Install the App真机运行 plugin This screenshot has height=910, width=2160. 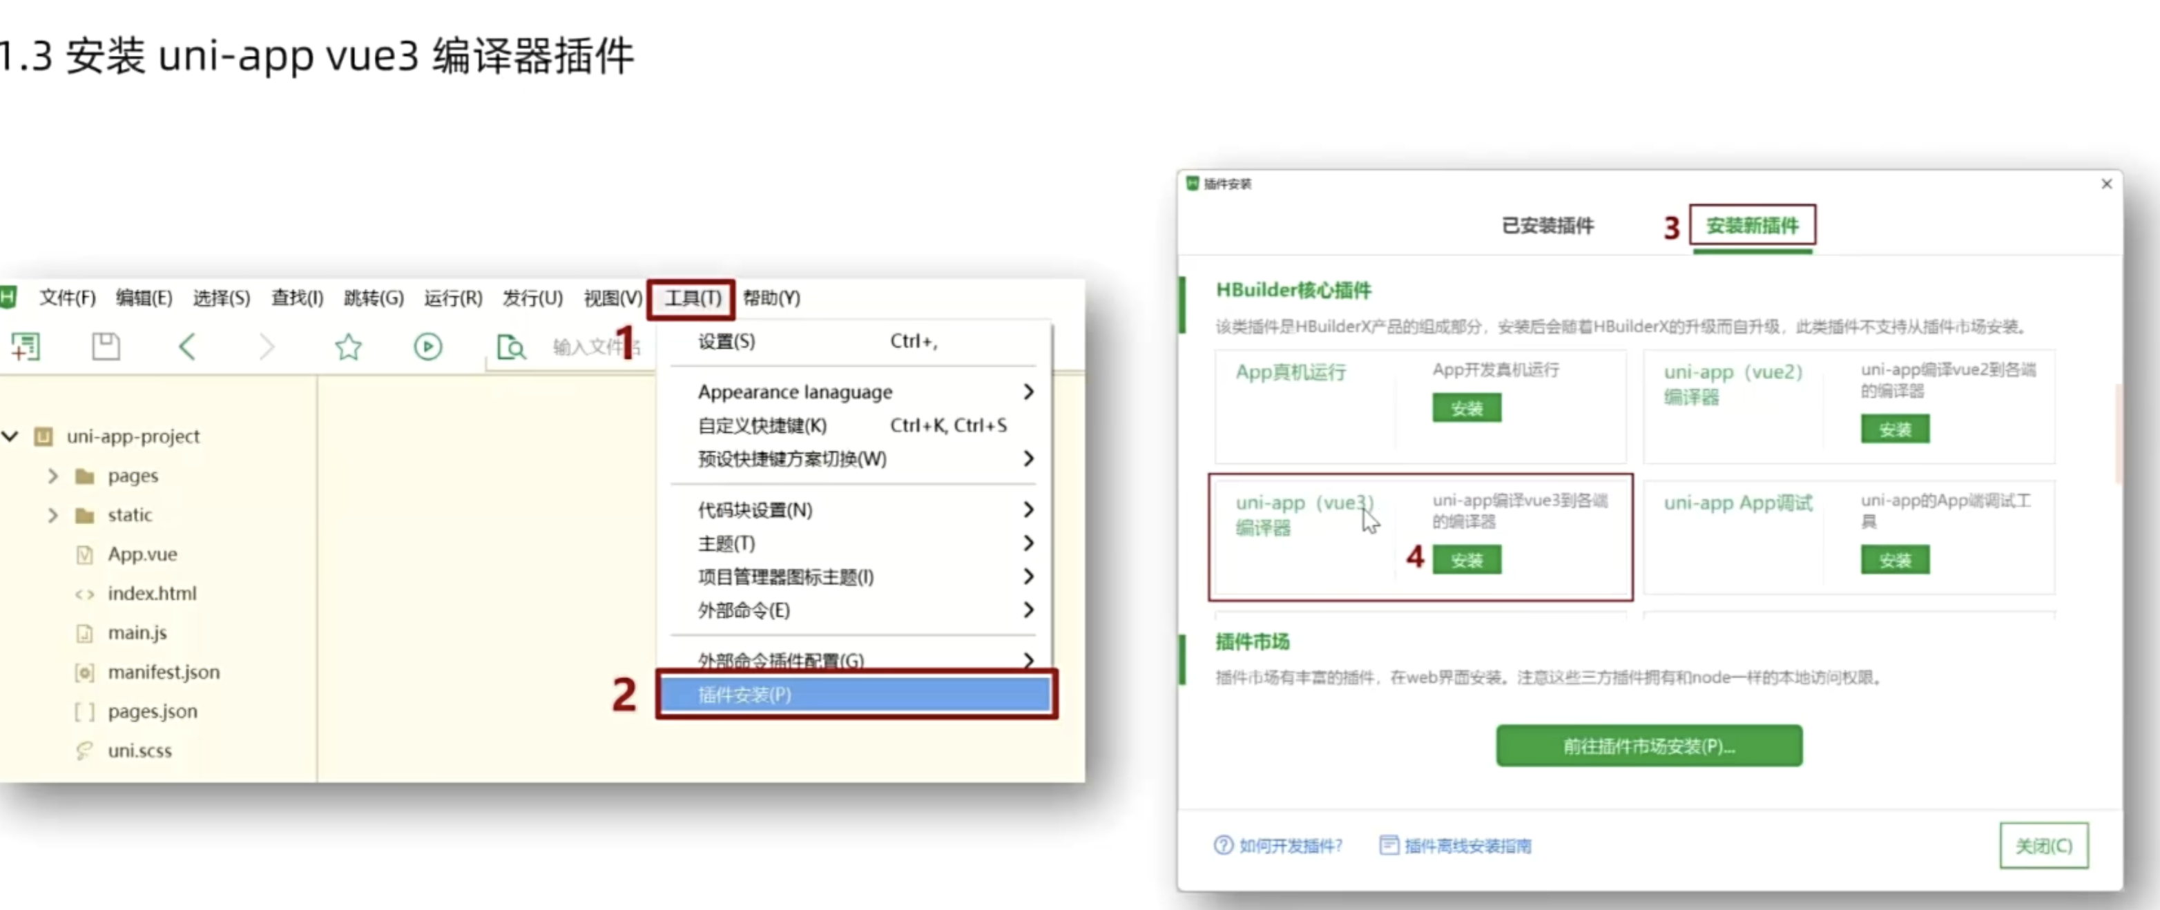pyautogui.click(x=1467, y=409)
